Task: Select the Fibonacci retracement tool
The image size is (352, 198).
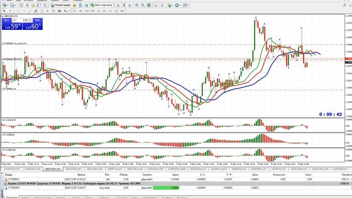Action: pyautogui.click(x=42, y=11)
